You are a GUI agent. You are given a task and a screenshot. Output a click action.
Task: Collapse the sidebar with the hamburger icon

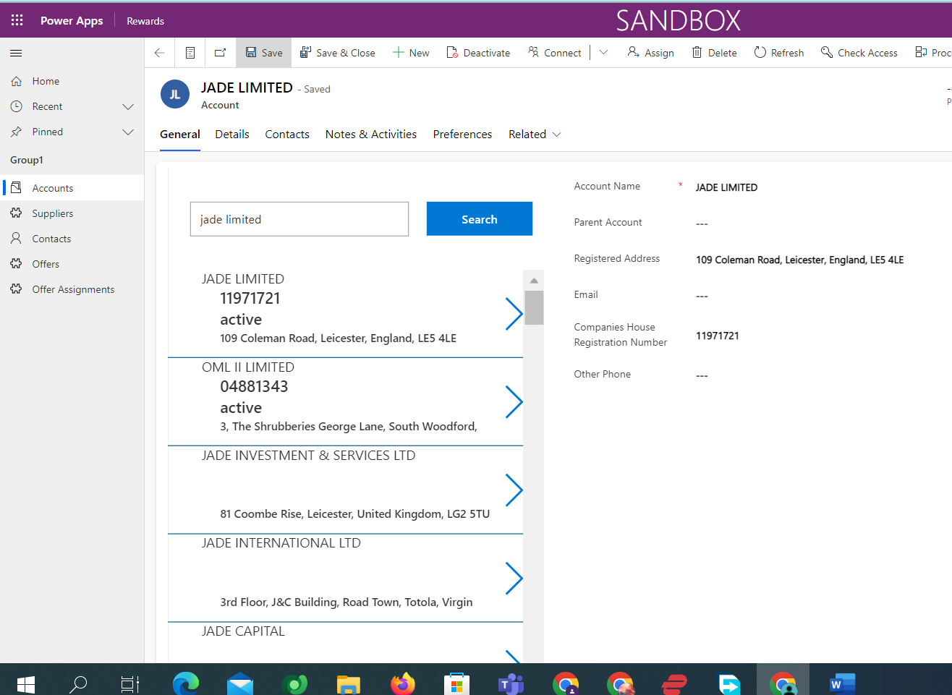coord(15,52)
